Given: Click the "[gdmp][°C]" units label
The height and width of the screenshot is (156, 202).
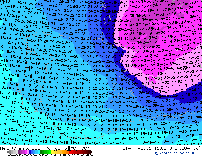Looking at the screenshot, I should (x=66, y=148).
